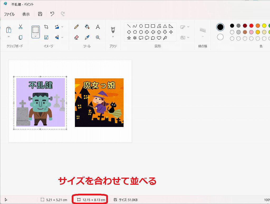270x204 pixels.
Task: Select the text tool
Action: click(98, 27)
